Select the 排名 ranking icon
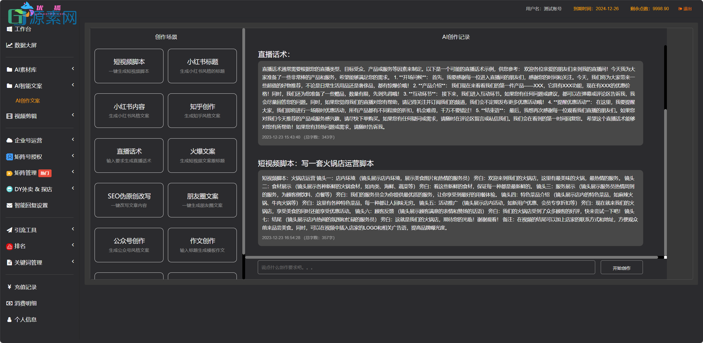Screen dimensions: 703x343 pos(9,246)
